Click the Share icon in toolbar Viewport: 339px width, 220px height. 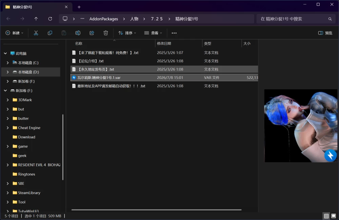tap(92, 33)
